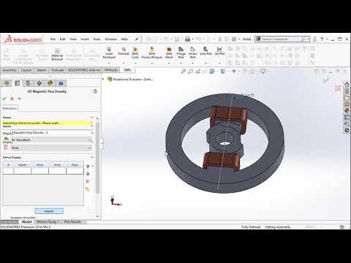Open the ConfigurationManager tab icon
351x263 pixels.
click(x=28, y=83)
